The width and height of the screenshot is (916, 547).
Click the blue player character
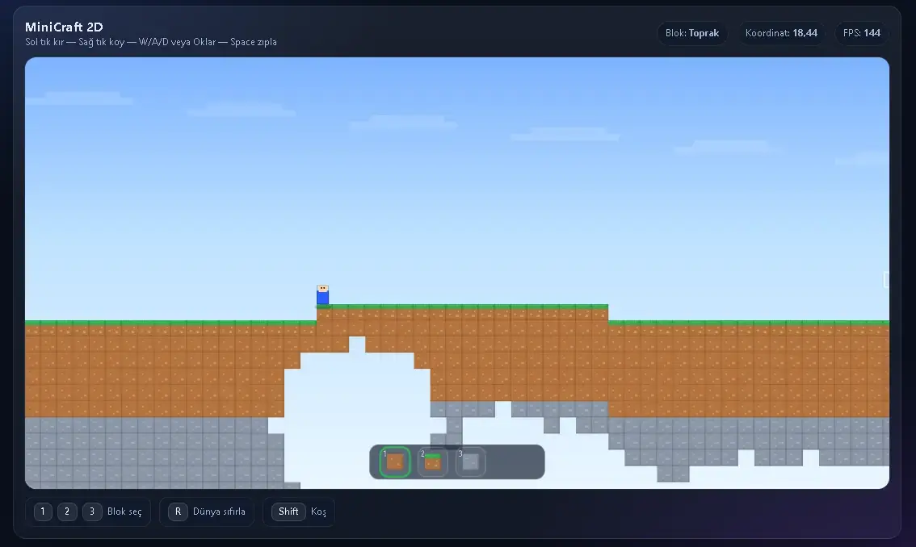(322, 295)
